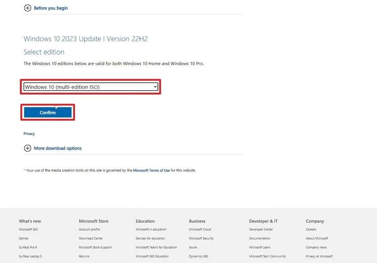The image size is (377, 263).
Task: Click the Windows 10 2023 Update Version 22H2 heading
Action: click(86, 39)
